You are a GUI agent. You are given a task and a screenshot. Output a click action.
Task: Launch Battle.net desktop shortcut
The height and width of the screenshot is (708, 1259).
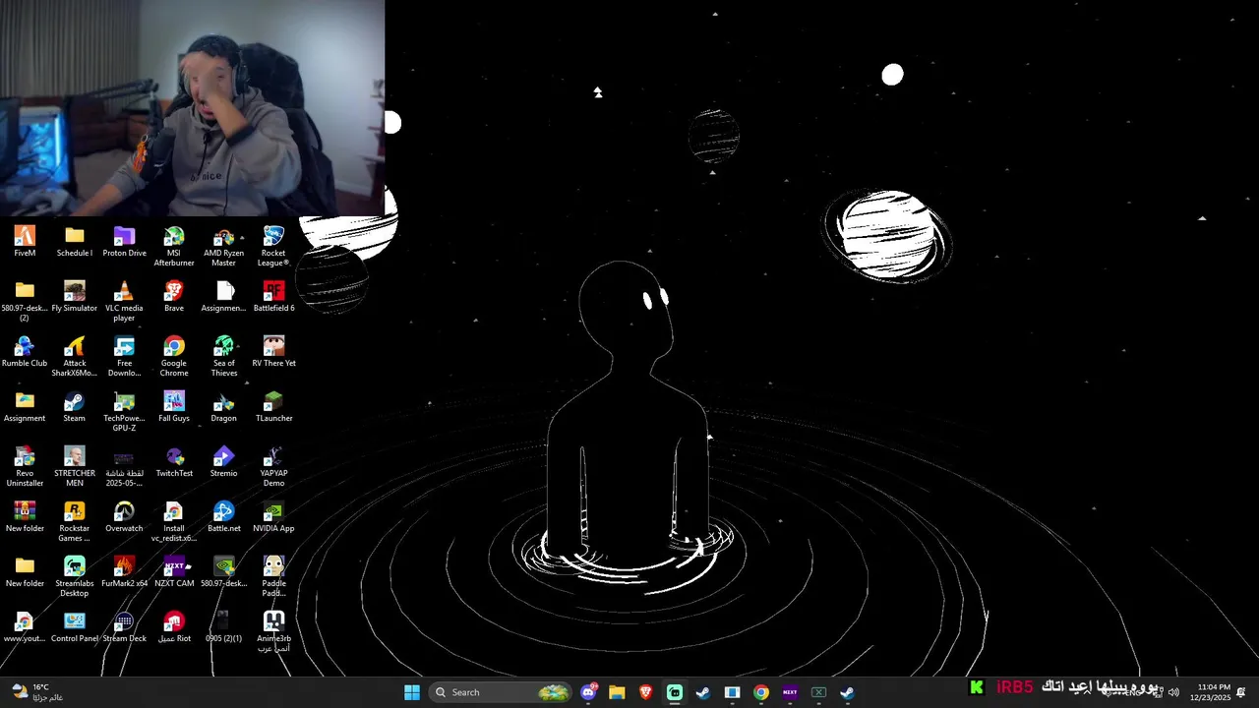(224, 517)
